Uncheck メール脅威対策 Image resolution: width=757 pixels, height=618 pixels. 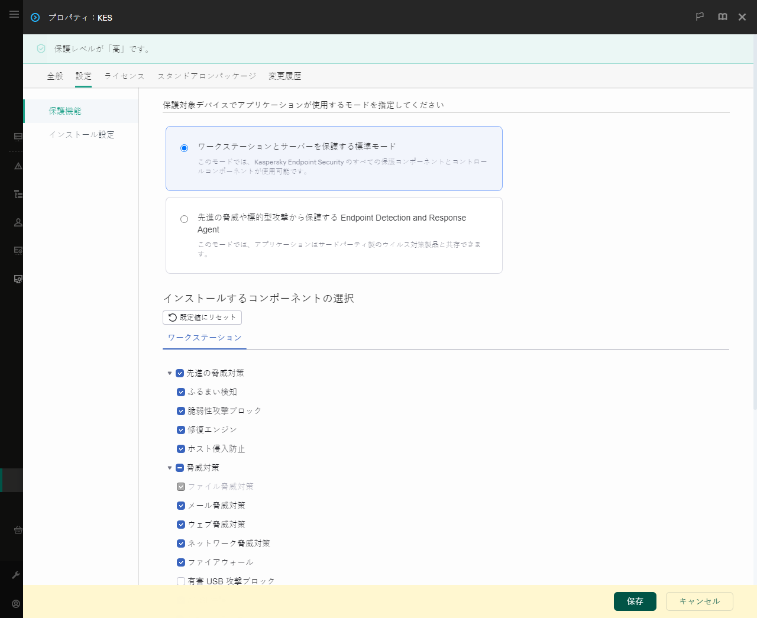pyautogui.click(x=181, y=506)
